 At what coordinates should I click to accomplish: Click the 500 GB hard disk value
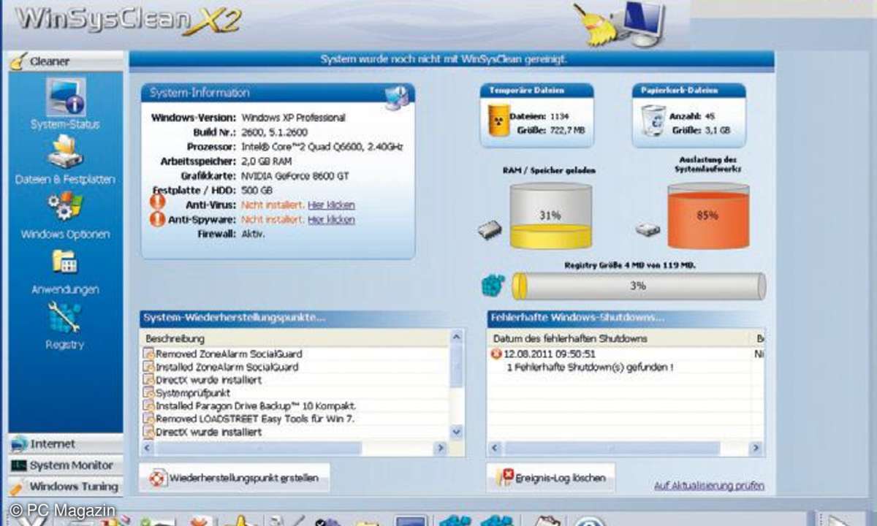257,191
